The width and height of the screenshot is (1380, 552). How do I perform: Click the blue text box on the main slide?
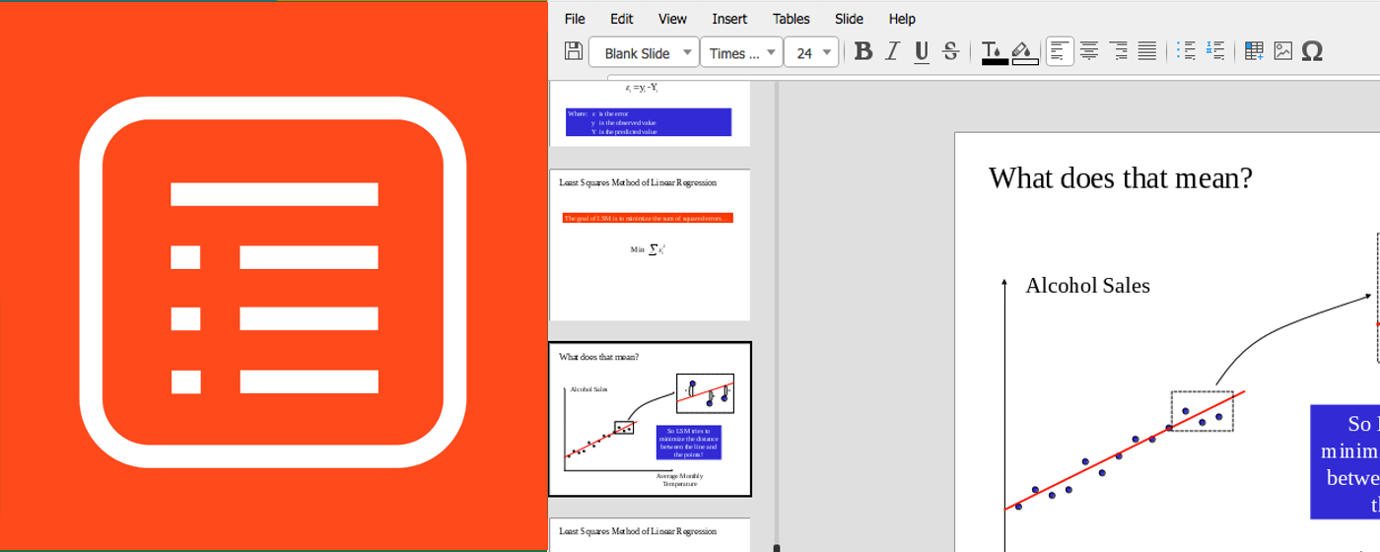click(1345, 462)
